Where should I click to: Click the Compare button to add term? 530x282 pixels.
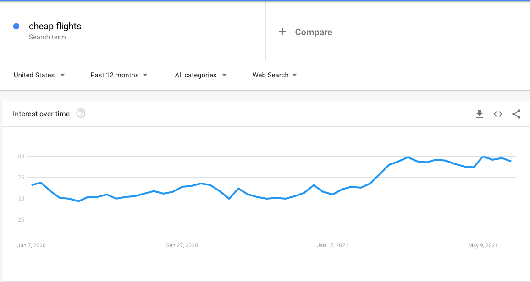[314, 32]
